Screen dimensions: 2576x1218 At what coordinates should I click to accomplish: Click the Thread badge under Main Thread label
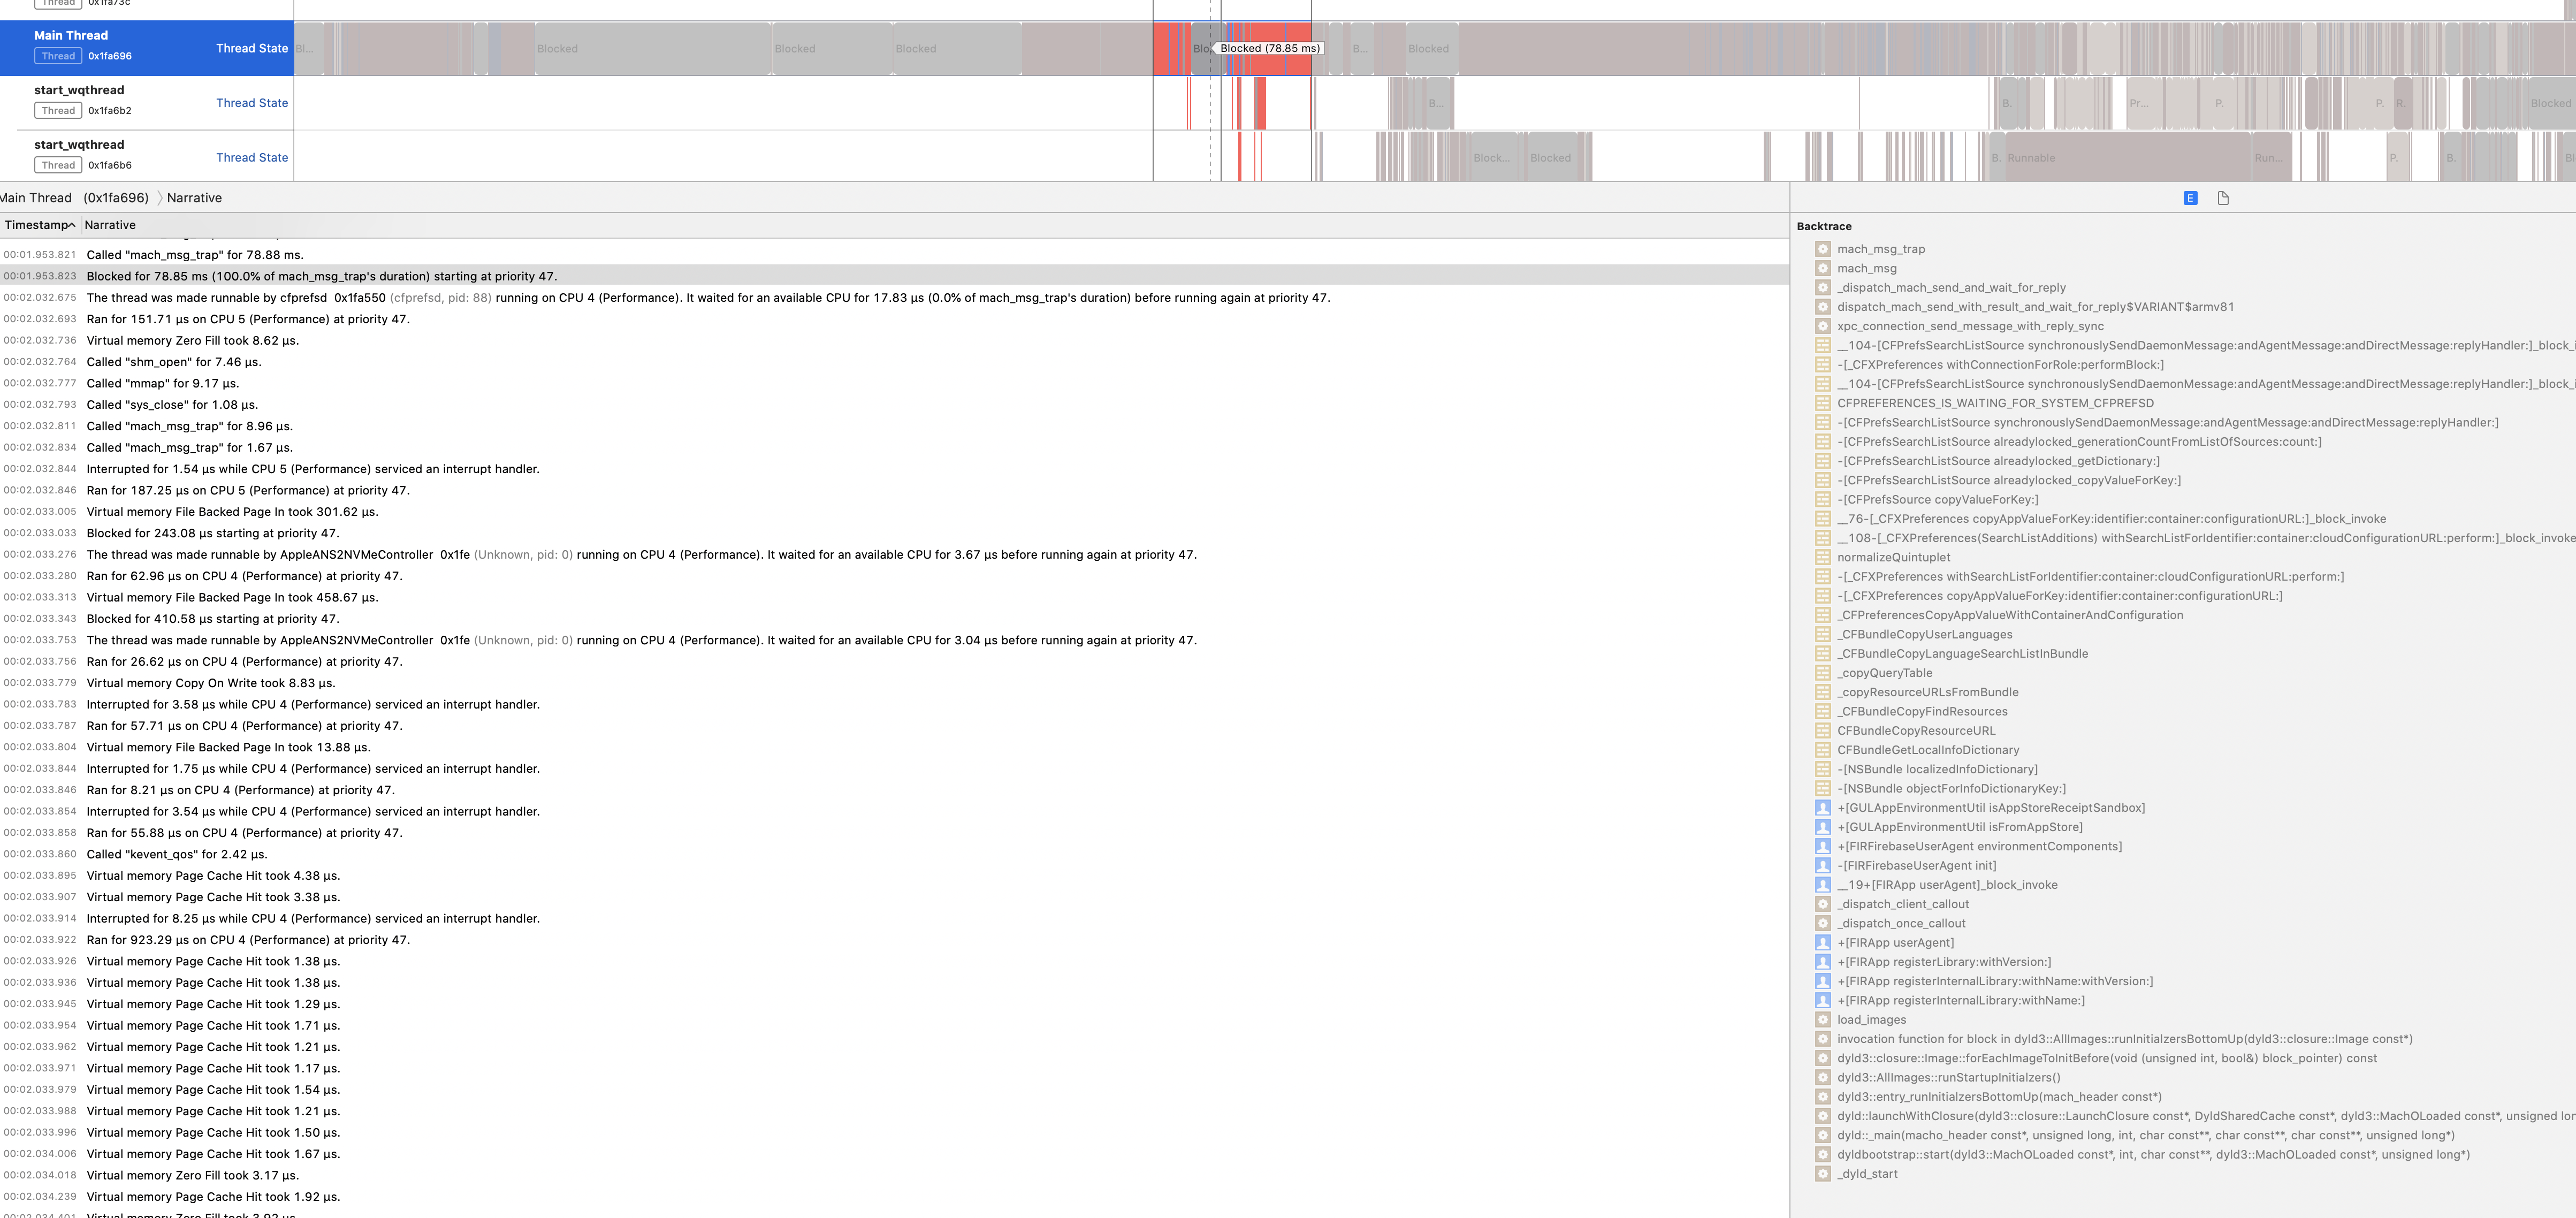(x=59, y=56)
